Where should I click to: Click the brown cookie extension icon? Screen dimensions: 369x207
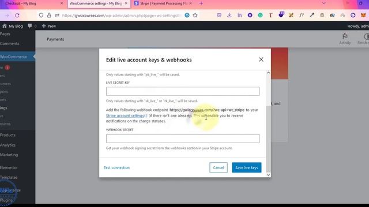322,16
